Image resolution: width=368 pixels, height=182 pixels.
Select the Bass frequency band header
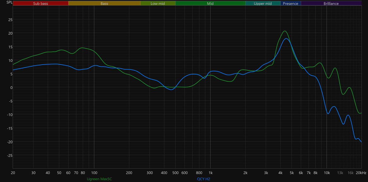[x=104, y=4]
